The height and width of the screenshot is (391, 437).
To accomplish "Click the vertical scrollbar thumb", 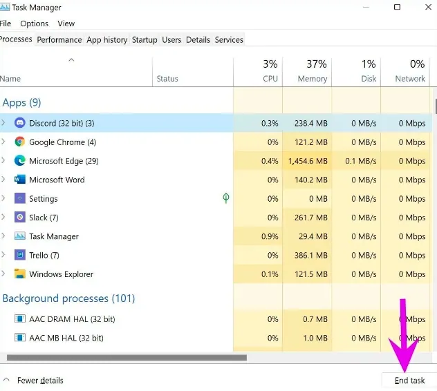I will (x=436, y=106).
